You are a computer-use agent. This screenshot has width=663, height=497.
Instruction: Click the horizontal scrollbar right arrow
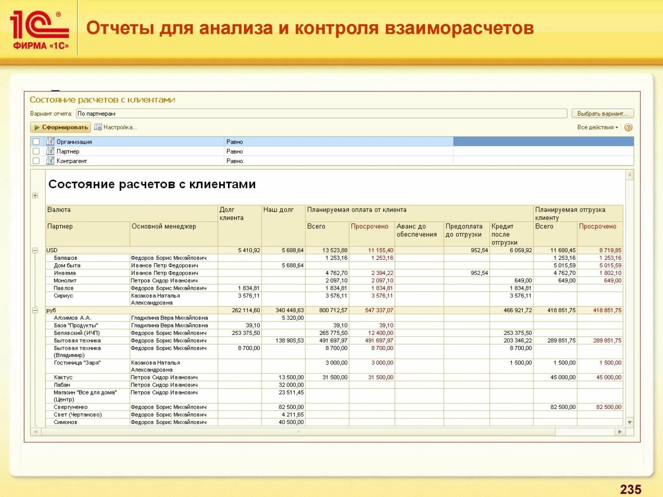620,432
